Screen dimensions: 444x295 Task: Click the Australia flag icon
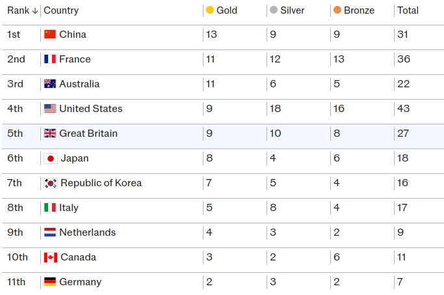[50, 84]
